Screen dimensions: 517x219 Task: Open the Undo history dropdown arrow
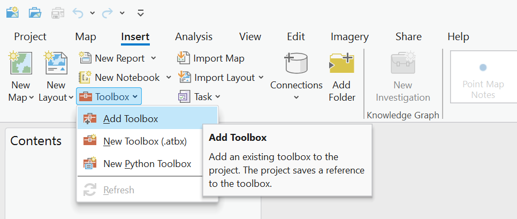pyautogui.click(x=92, y=13)
